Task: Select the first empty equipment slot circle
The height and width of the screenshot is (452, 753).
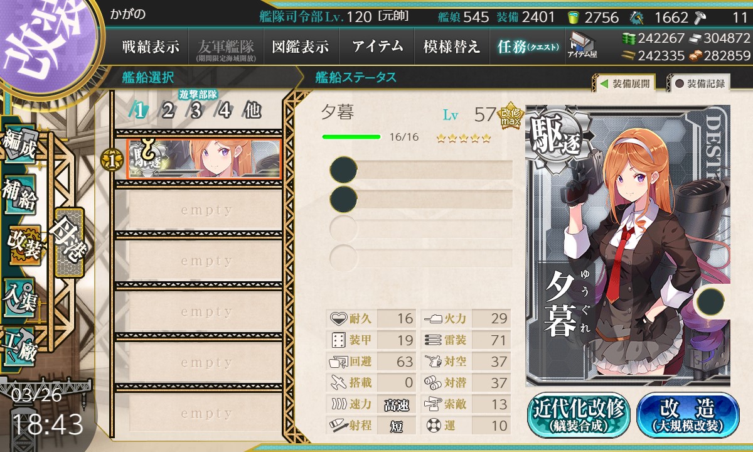Action: [x=343, y=169]
